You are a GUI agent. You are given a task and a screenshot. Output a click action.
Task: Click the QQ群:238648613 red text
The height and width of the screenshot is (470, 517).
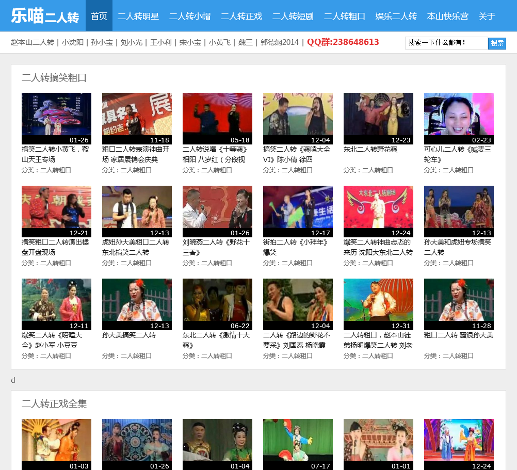(343, 42)
